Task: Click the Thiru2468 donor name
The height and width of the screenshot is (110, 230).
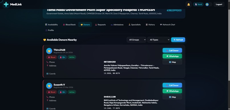Action: click(x=59, y=50)
